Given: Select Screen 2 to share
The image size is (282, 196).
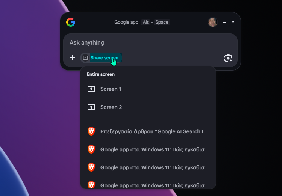Looking at the screenshot, I should tap(148, 107).
